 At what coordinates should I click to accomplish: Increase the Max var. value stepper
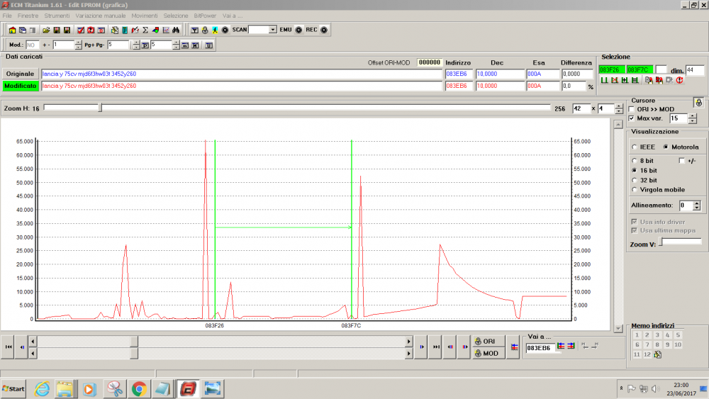[692, 116]
